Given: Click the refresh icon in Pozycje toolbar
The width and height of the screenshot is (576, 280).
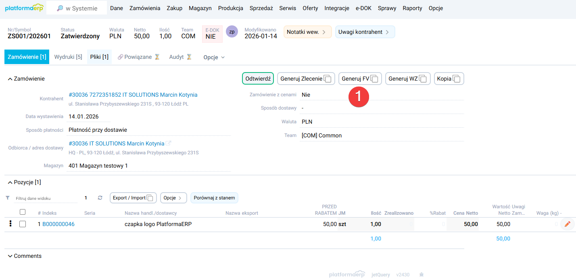Looking at the screenshot, I should pos(100,198).
